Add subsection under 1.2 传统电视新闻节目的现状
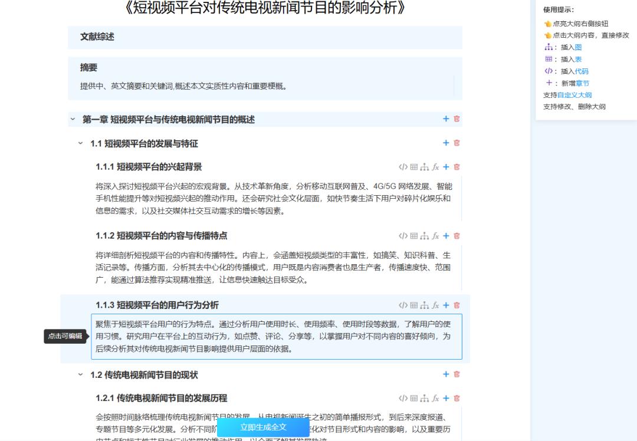This screenshot has width=637, height=441. pyautogui.click(x=446, y=374)
